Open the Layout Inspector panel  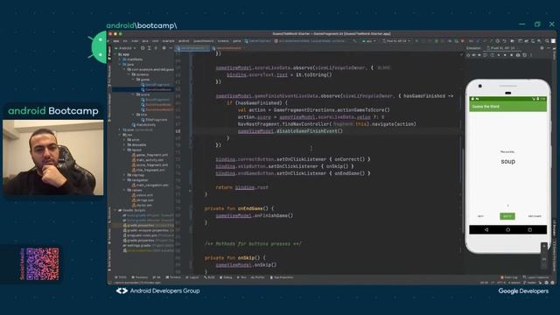535,277
